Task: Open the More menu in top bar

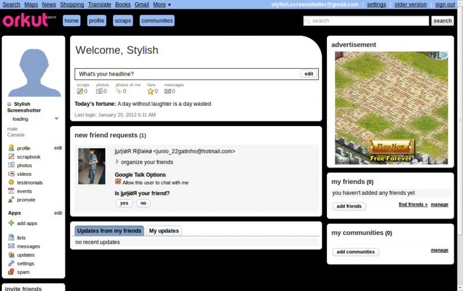Action: tap(162, 5)
